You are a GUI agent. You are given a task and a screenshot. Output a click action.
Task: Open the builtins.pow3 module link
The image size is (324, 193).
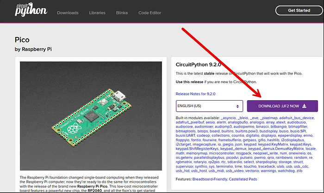pyautogui.click(x=247, y=131)
